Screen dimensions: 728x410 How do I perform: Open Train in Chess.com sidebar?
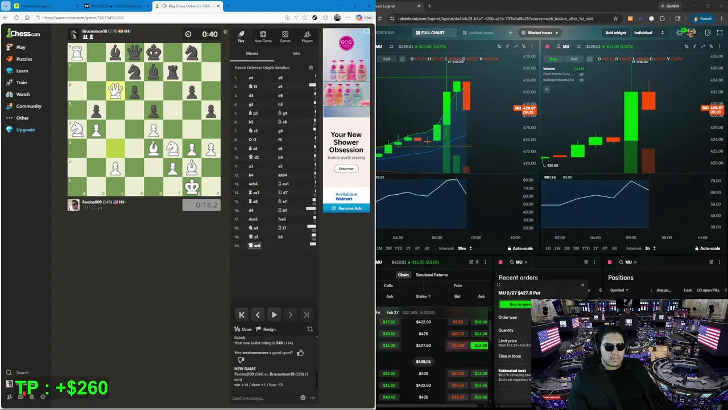pyautogui.click(x=16, y=83)
